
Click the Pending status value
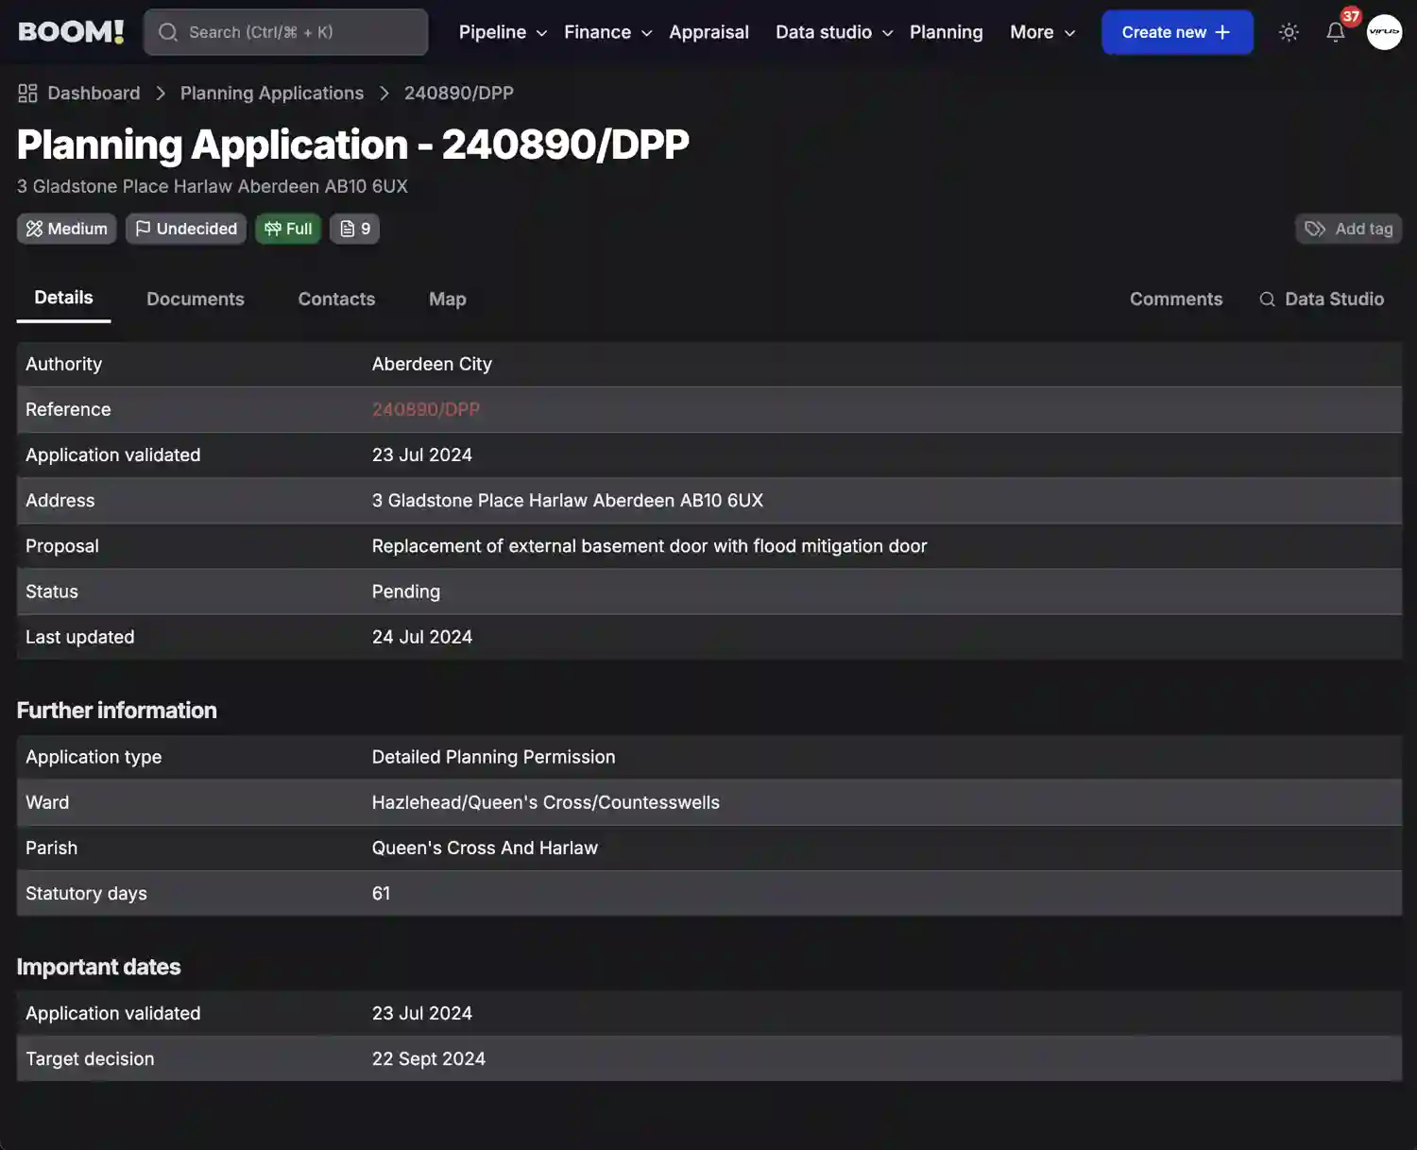pyautogui.click(x=406, y=592)
